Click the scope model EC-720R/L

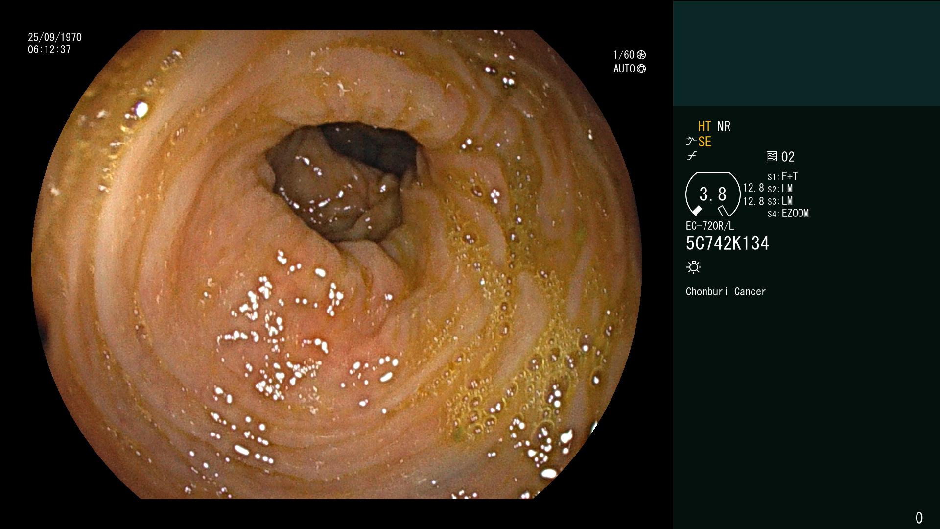tap(710, 226)
